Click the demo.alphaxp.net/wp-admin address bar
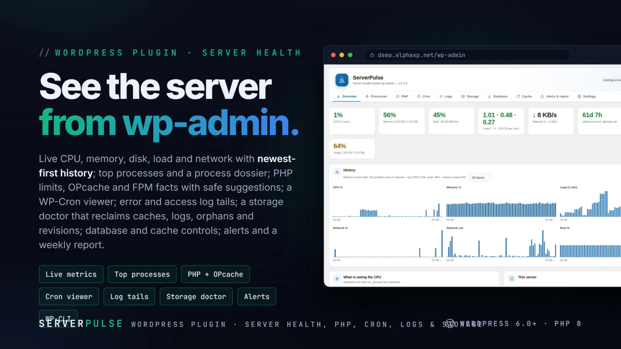 coord(467,55)
